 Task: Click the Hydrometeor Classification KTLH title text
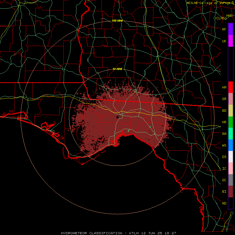(119, 233)
